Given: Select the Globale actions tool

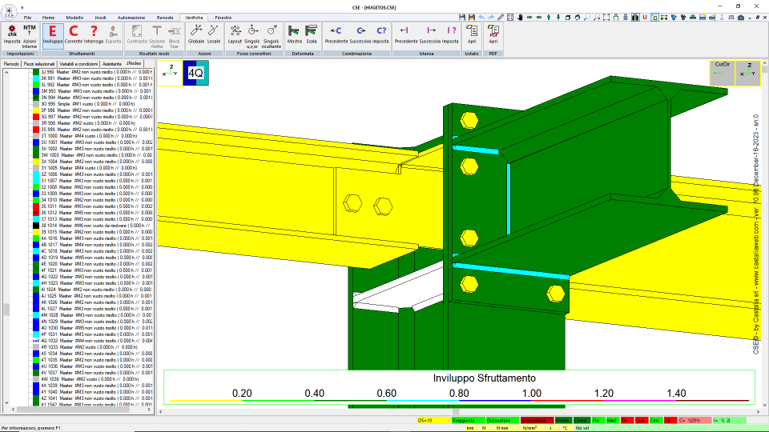Looking at the screenshot, I should [x=196, y=34].
